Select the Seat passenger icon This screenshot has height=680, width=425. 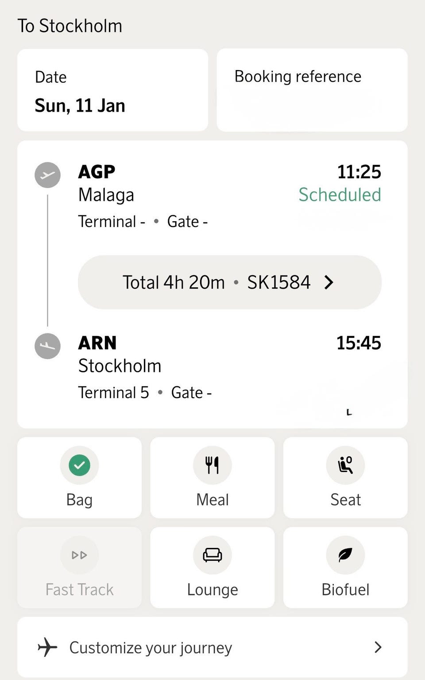point(345,465)
